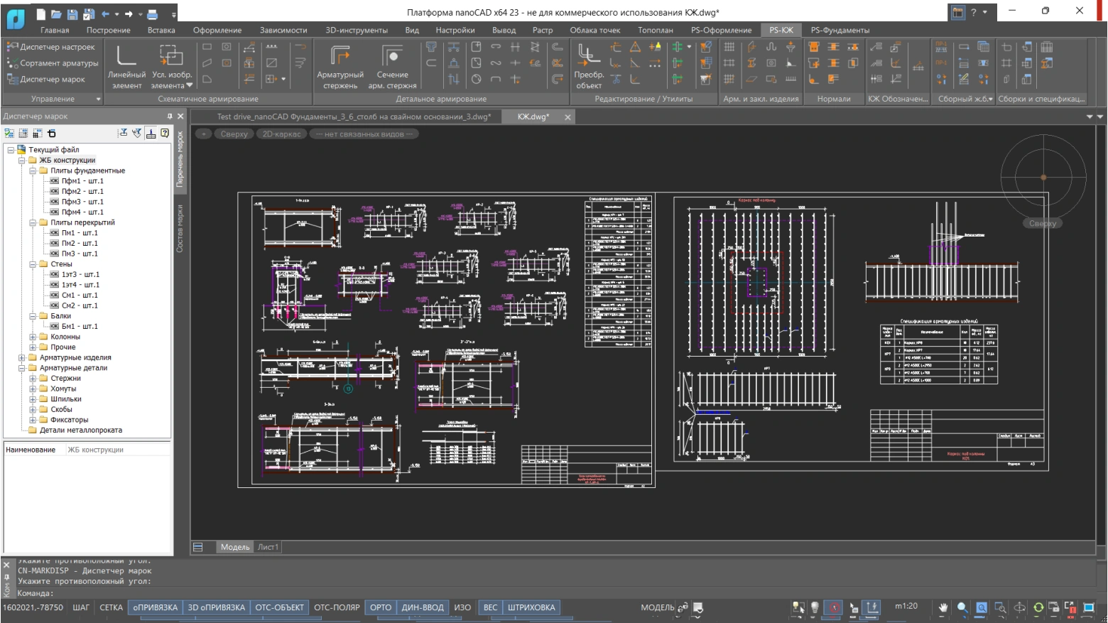
Task: Collapse the Плиты фундаментные folder
Action: pos(33,170)
